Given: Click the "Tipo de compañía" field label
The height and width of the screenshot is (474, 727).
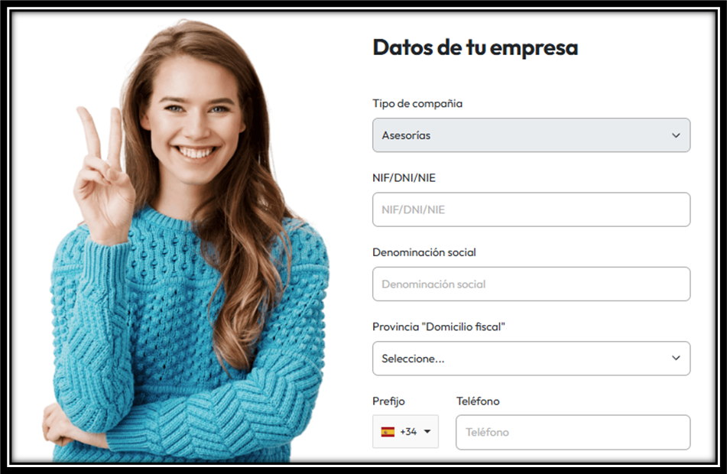Looking at the screenshot, I should coord(417,103).
